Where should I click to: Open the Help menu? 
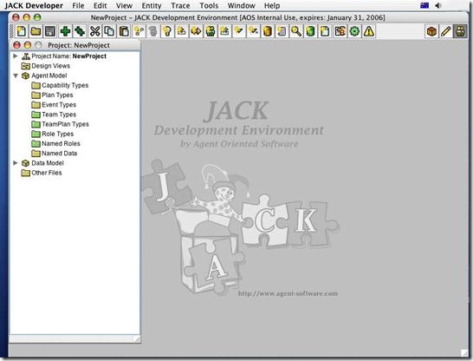(272, 5)
